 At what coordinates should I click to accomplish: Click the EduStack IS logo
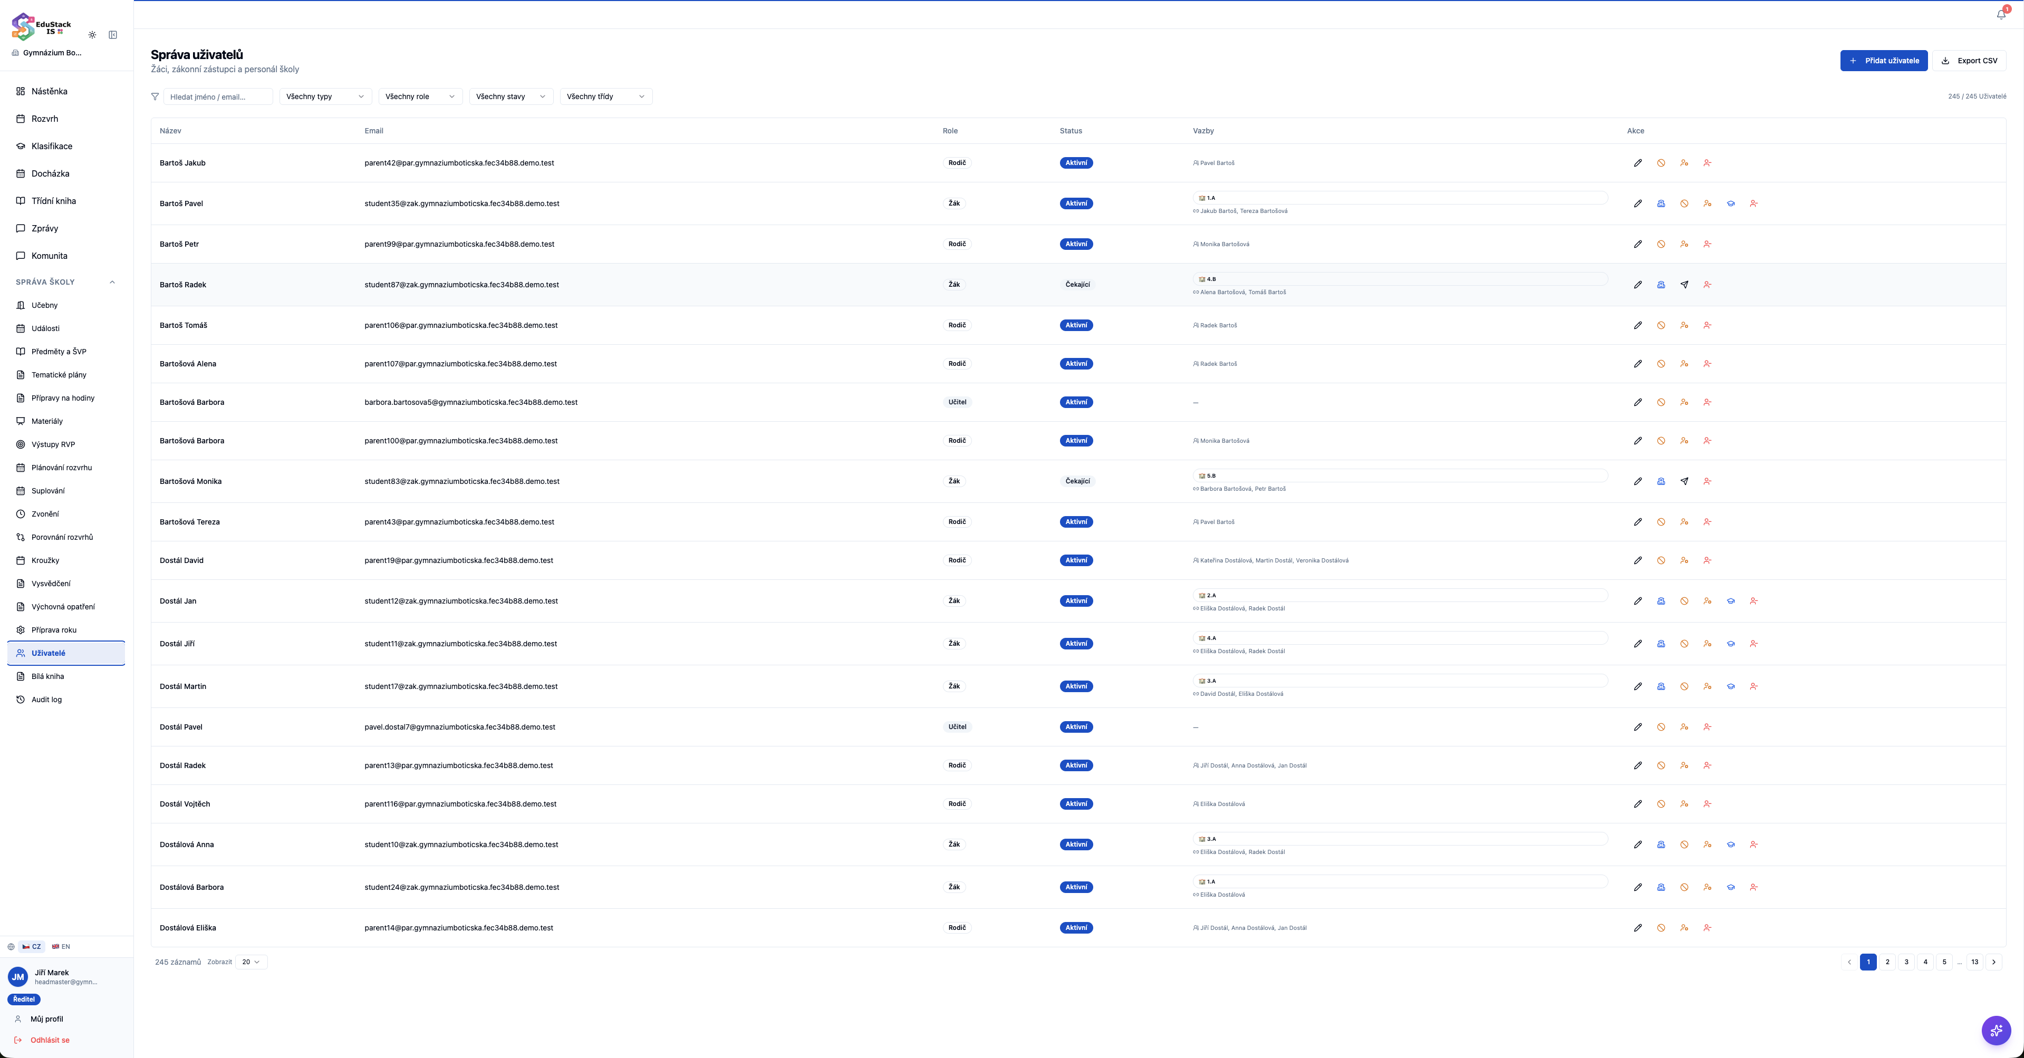tap(41, 27)
